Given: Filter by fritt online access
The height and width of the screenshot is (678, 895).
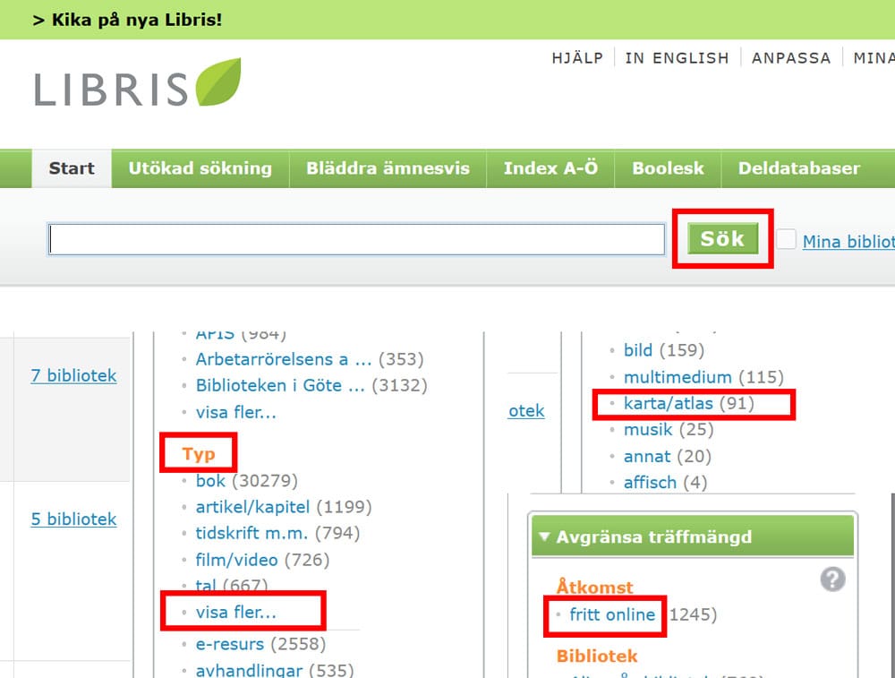Looking at the screenshot, I should [x=612, y=614].
